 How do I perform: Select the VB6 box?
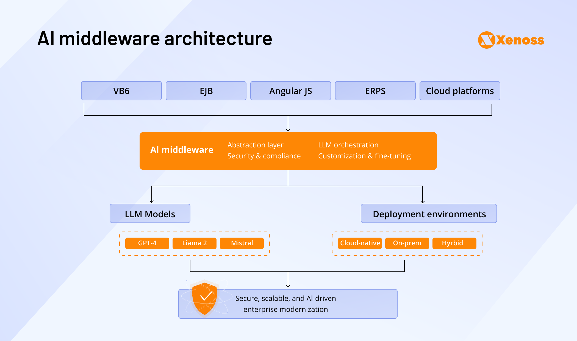click(121, 91)
